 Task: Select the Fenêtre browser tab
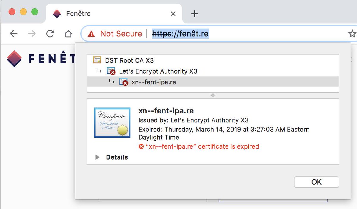click(x=114, y=14)
